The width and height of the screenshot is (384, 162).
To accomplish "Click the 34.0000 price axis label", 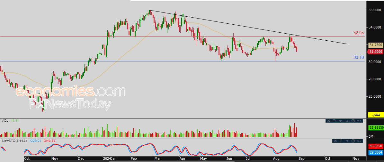I will [x=374, y=27].
